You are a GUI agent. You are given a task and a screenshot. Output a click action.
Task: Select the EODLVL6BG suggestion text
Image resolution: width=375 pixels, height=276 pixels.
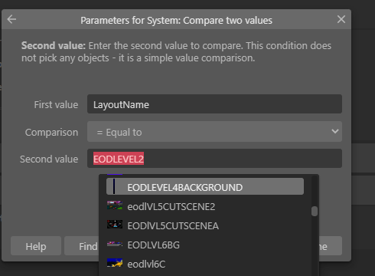coord(154,245)
